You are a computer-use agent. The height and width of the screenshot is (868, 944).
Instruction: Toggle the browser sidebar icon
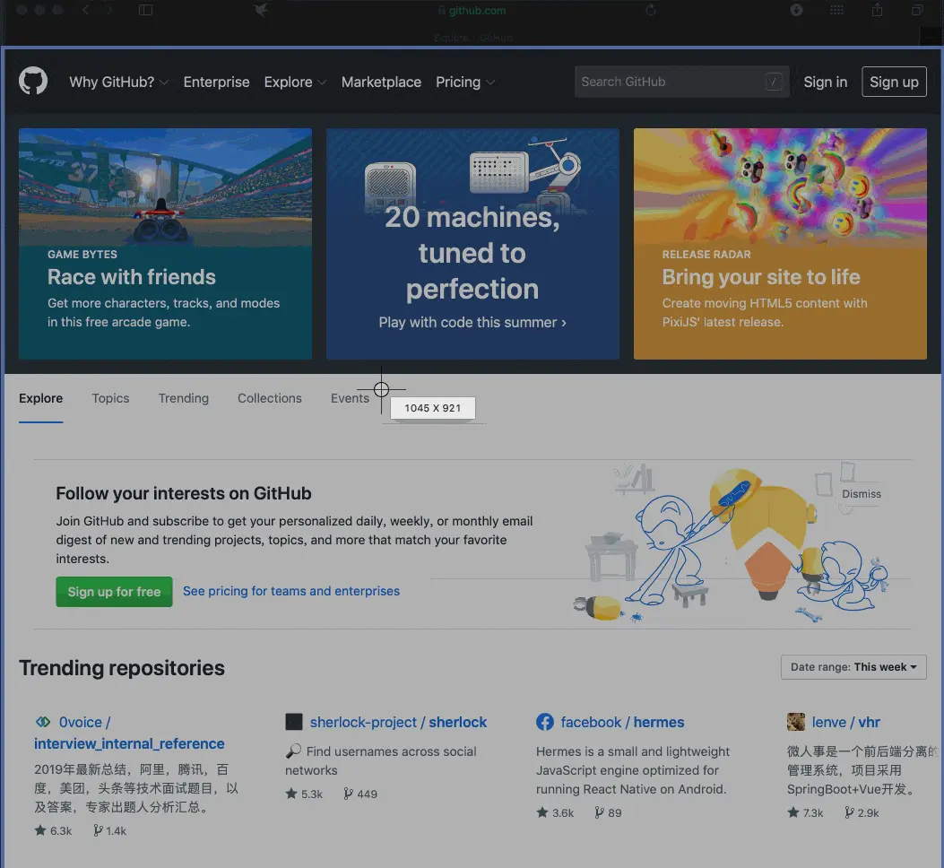pos(146,10)
